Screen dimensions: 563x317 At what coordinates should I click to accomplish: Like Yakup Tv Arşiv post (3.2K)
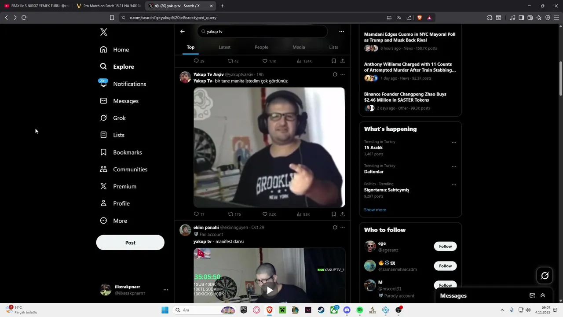pos(269,214)
